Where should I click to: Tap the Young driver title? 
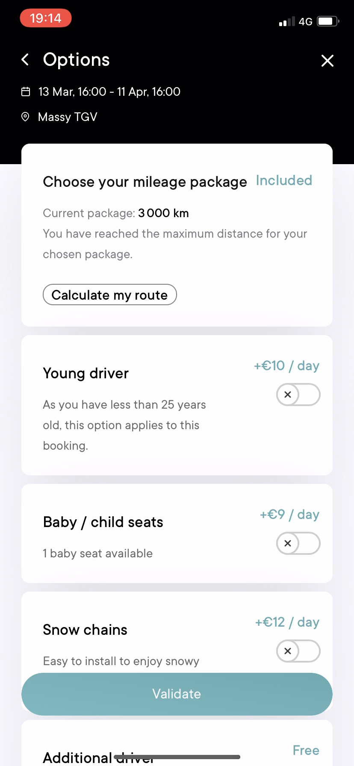[x=86, y=374]
